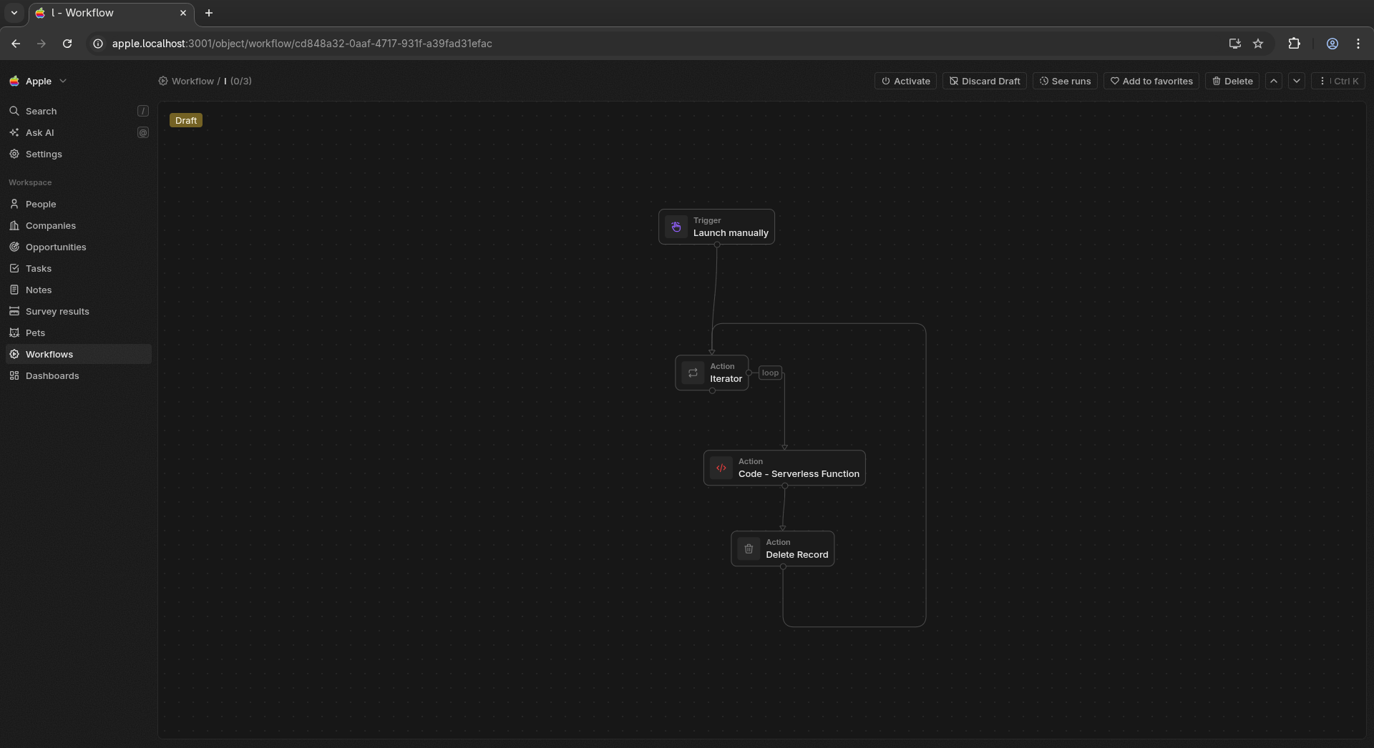1374x748 pixels.
Task: Click the Ask AI sparkle icon
Action: point(14,132)
